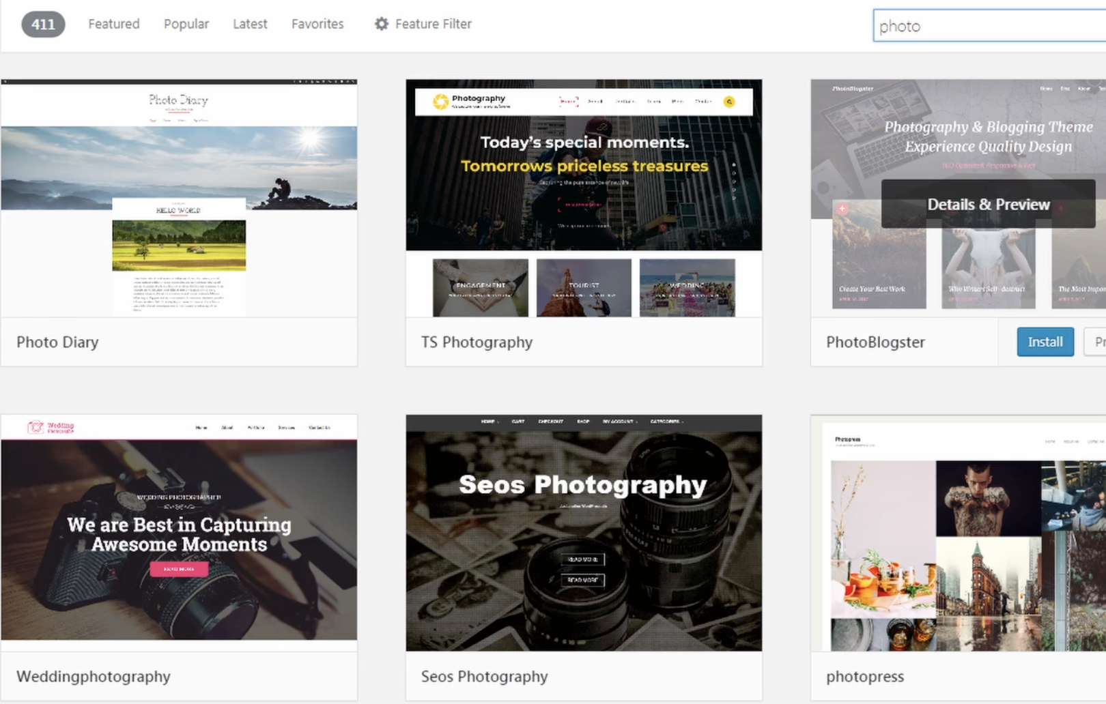Click Details & Preview on PhotoBlogster

click(988, 204)
